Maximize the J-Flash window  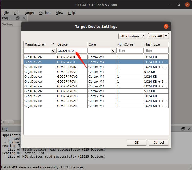point(179,5)
